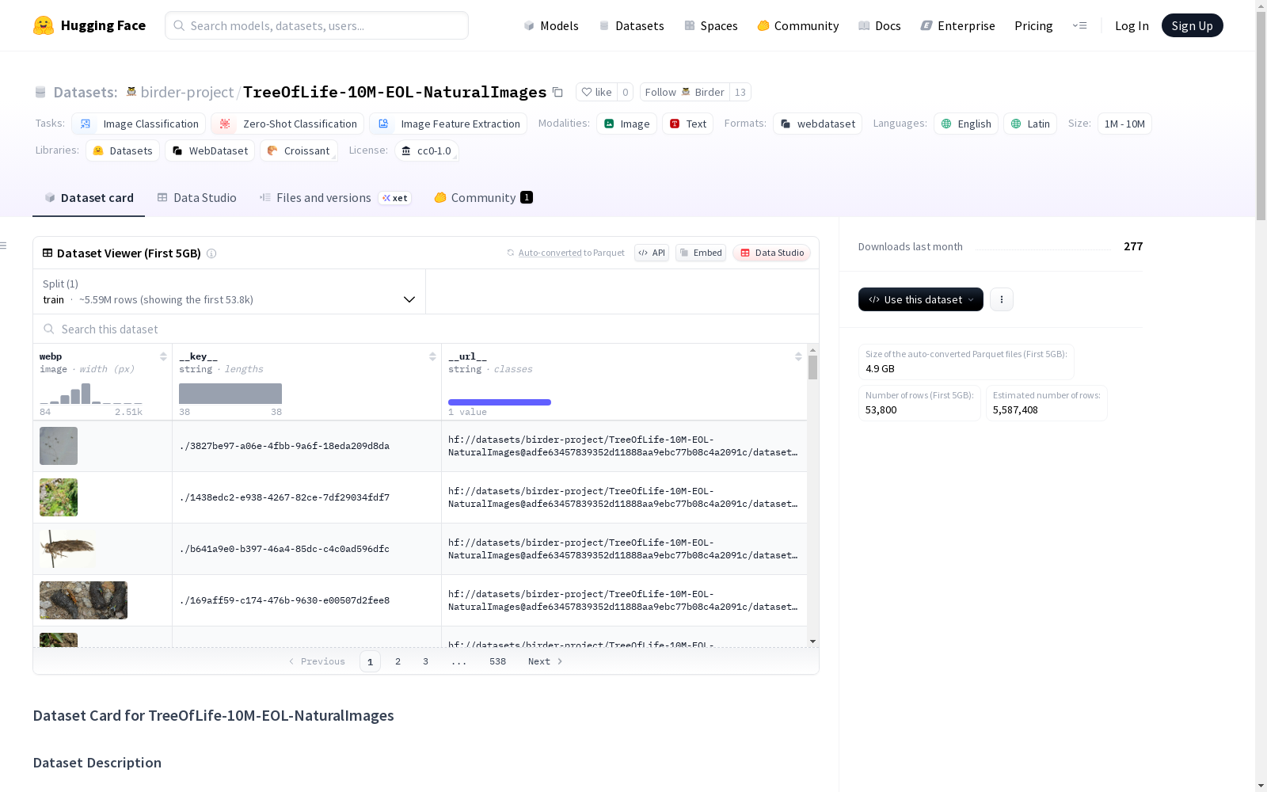Sort by the __key__ column
1267x792 pixels.
(432, 356)
